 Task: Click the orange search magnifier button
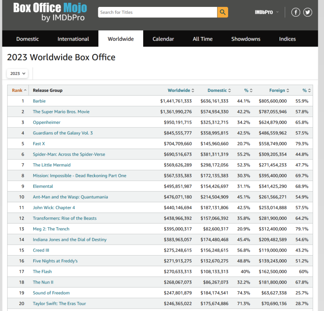[x=222, y=12]
